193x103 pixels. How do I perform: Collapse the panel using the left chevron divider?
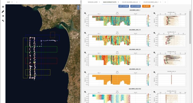81,2
